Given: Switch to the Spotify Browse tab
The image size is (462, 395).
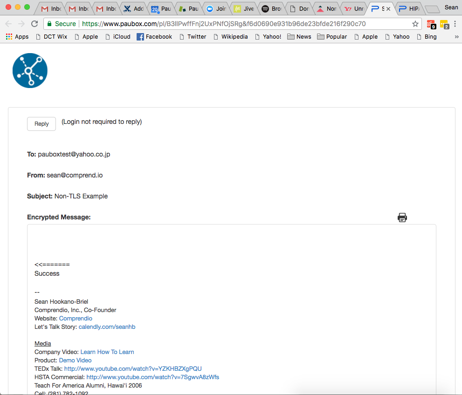Looking at the screenshot, I should click(271, 9).
